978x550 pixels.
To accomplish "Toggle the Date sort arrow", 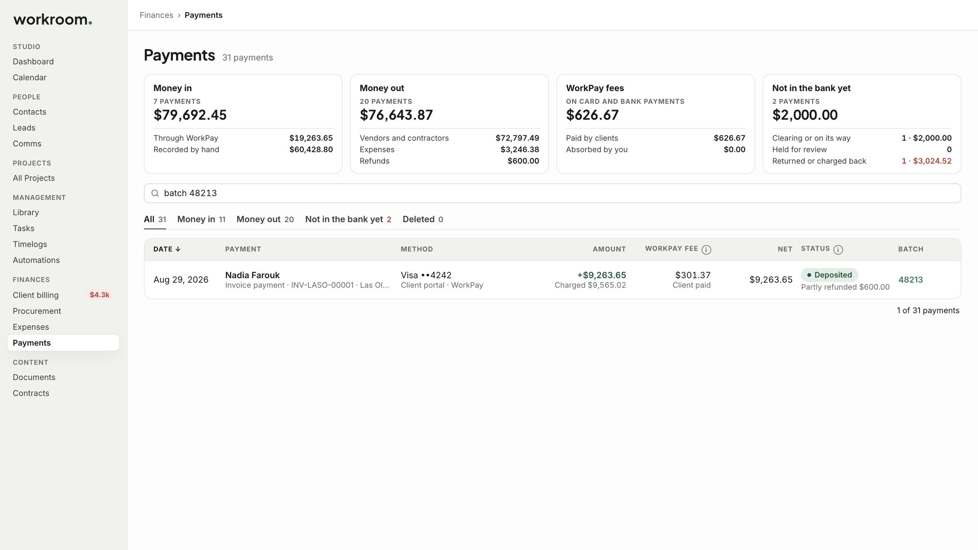I will click(x=178, y=249).
